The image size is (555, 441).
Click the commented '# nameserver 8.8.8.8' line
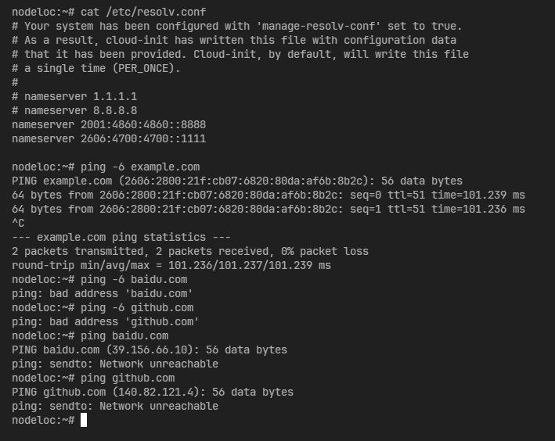(74, 111)
